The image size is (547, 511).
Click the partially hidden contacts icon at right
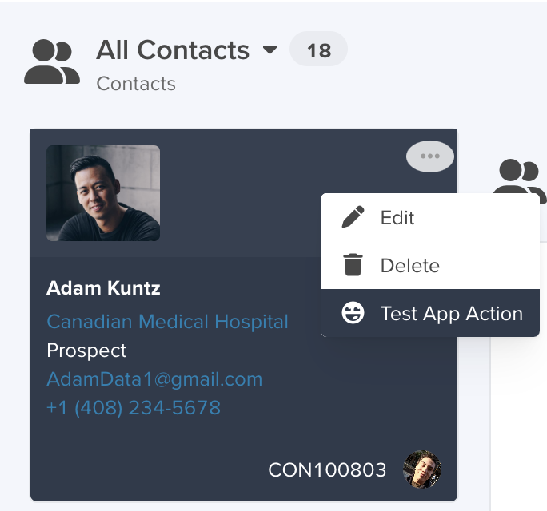[x=520, y=180]
